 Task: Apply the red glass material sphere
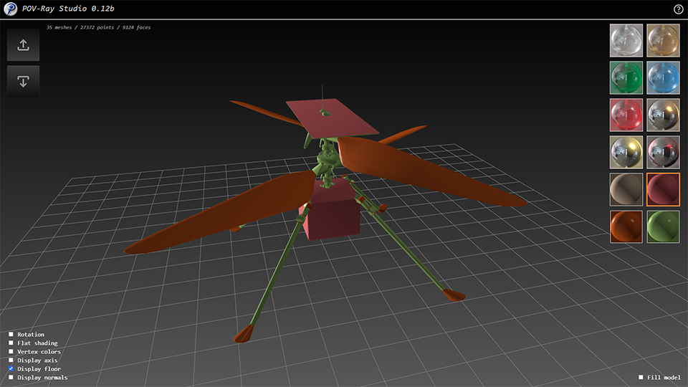(626, 115)
